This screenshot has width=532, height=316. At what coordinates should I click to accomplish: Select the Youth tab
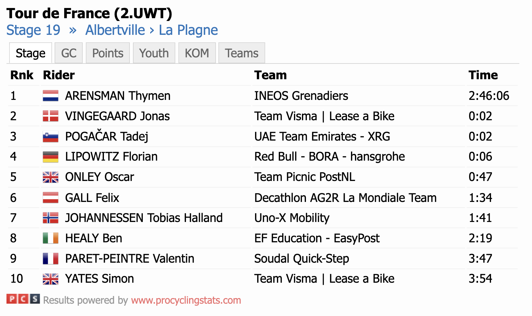[154, 53]
